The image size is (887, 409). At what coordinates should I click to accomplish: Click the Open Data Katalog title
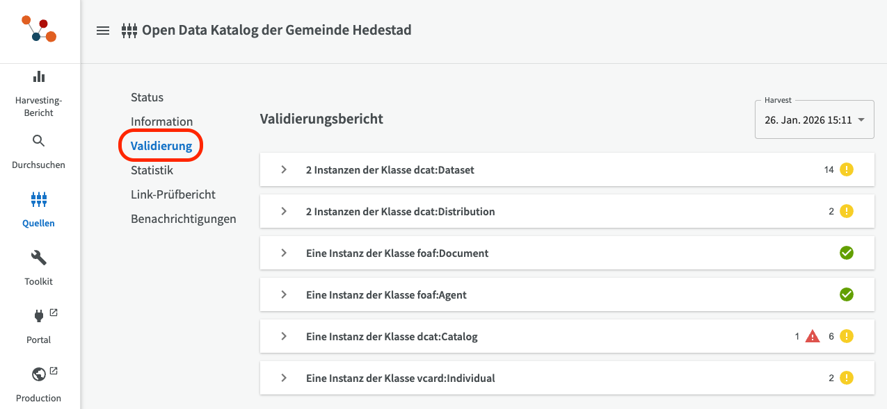277,31
